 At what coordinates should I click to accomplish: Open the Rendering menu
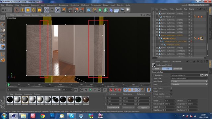coord(75,5)
